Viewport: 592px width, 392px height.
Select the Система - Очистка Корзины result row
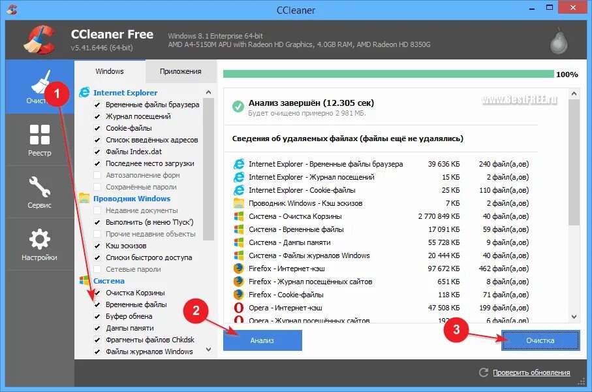(x=381, y=216)
